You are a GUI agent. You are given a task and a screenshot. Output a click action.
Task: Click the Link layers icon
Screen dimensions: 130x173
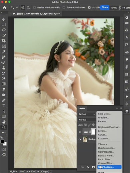[82, 167]
